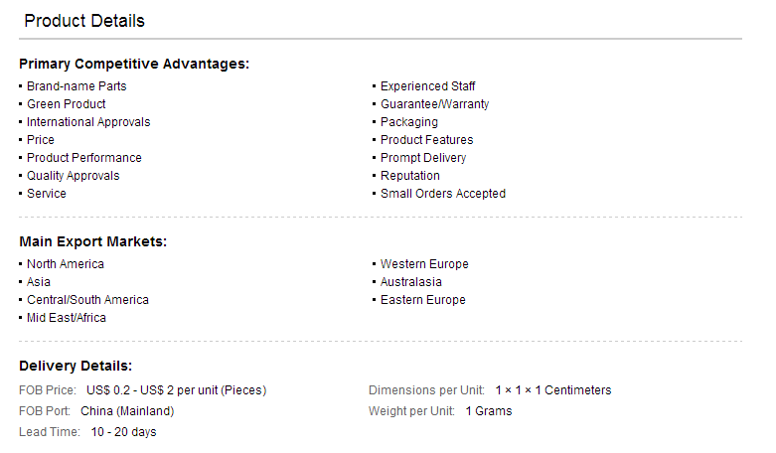Select Quality Approvals list entry
This screenshot has height=453, width=776.
point(74,176)
